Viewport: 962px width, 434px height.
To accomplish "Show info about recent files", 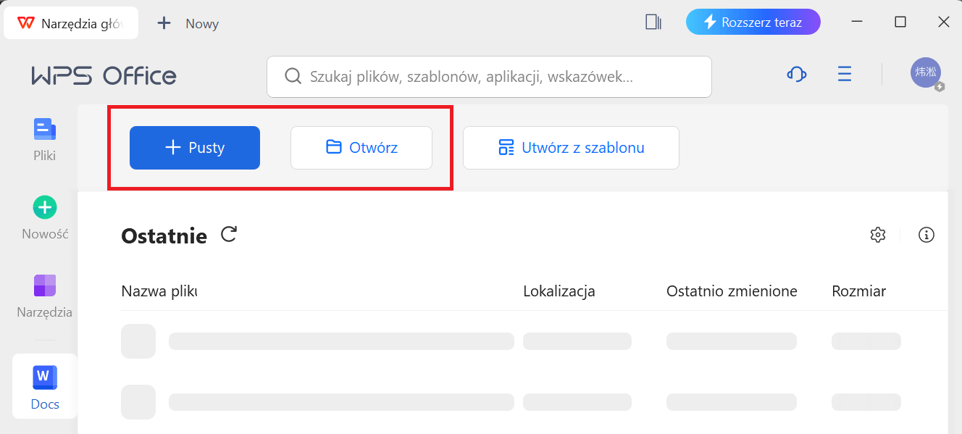I will (x=926, y=235).
